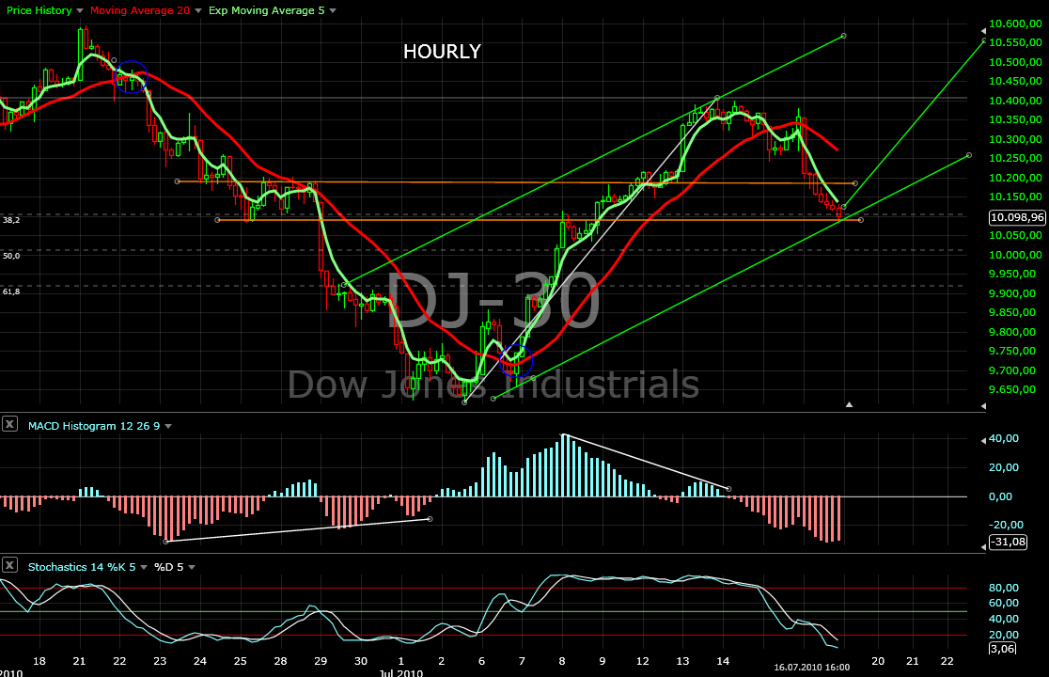Click the Jul 2010 month label
The image size is (1049, 677).
pos(400,673)
